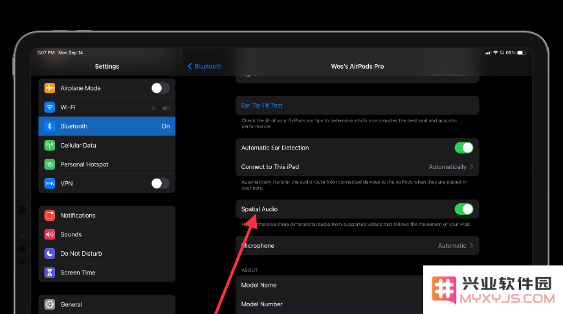Screen dimensions: 563x314
Task: Tap the Settings sidebar title
Action: (x=107, y=67)
